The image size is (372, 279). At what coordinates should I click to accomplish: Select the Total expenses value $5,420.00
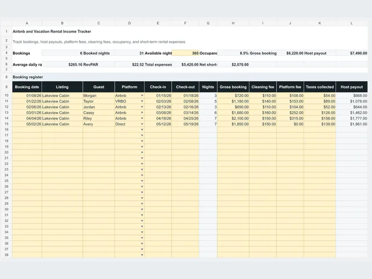(185, 65)
